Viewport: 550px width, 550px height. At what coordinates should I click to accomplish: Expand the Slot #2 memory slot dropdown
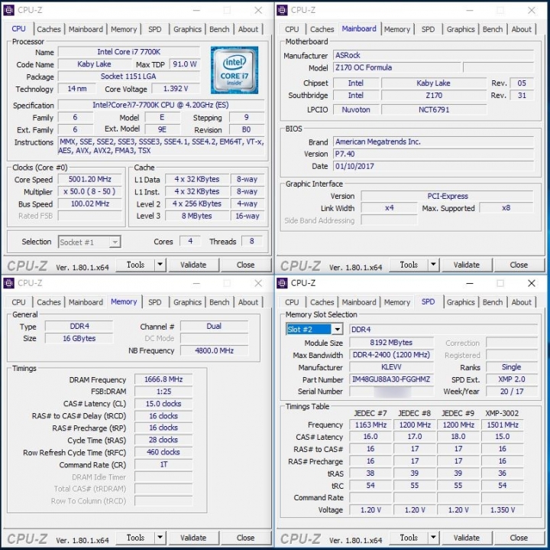337,329
